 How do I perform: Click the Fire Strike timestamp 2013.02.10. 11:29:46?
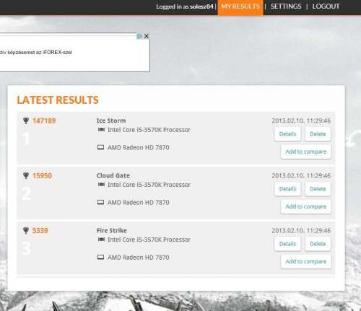(x=301, y=230)
